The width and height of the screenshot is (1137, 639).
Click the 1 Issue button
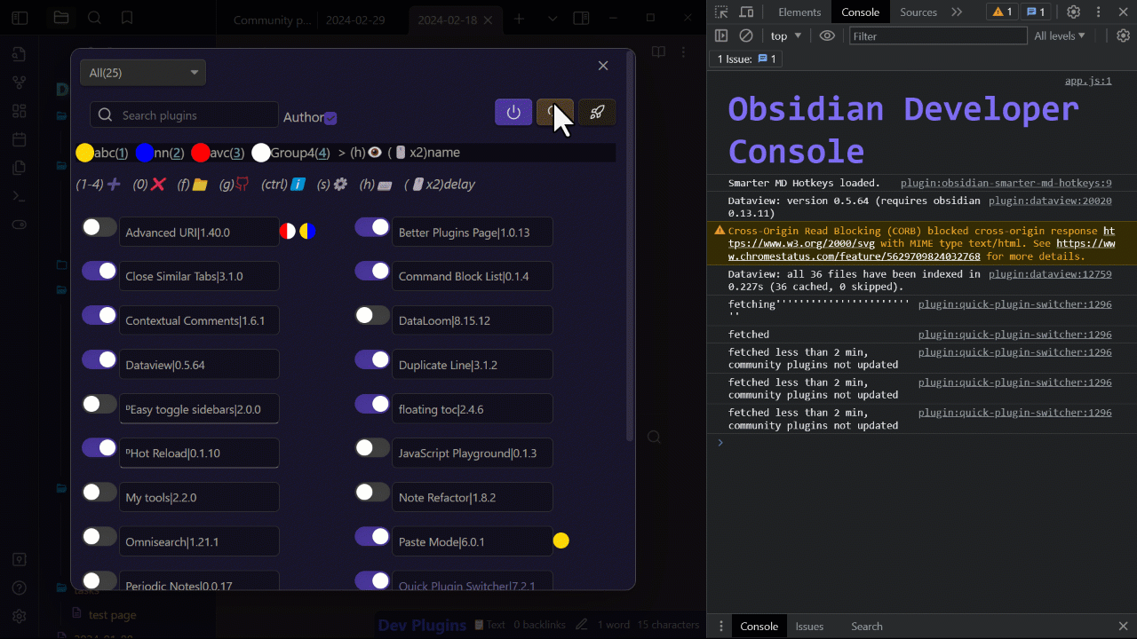pyautogui.click(x=747, y=59)
